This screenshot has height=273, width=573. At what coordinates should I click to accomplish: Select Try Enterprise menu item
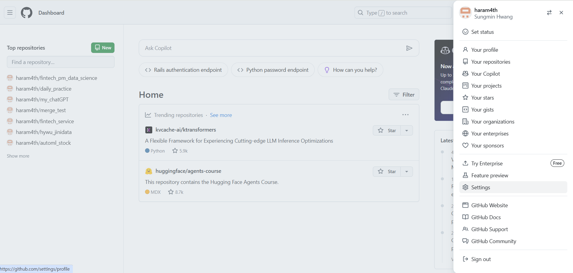[x=513, y=163]
